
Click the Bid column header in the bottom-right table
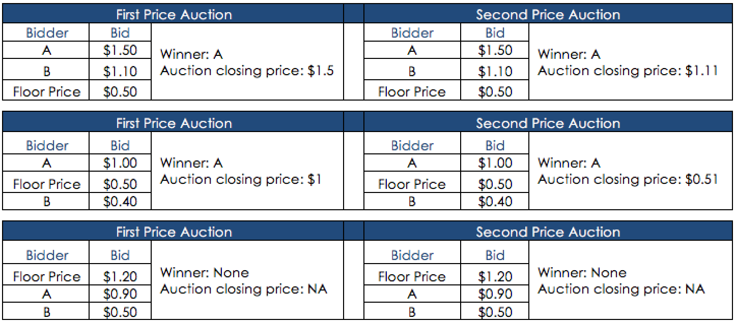pos(495,255)
